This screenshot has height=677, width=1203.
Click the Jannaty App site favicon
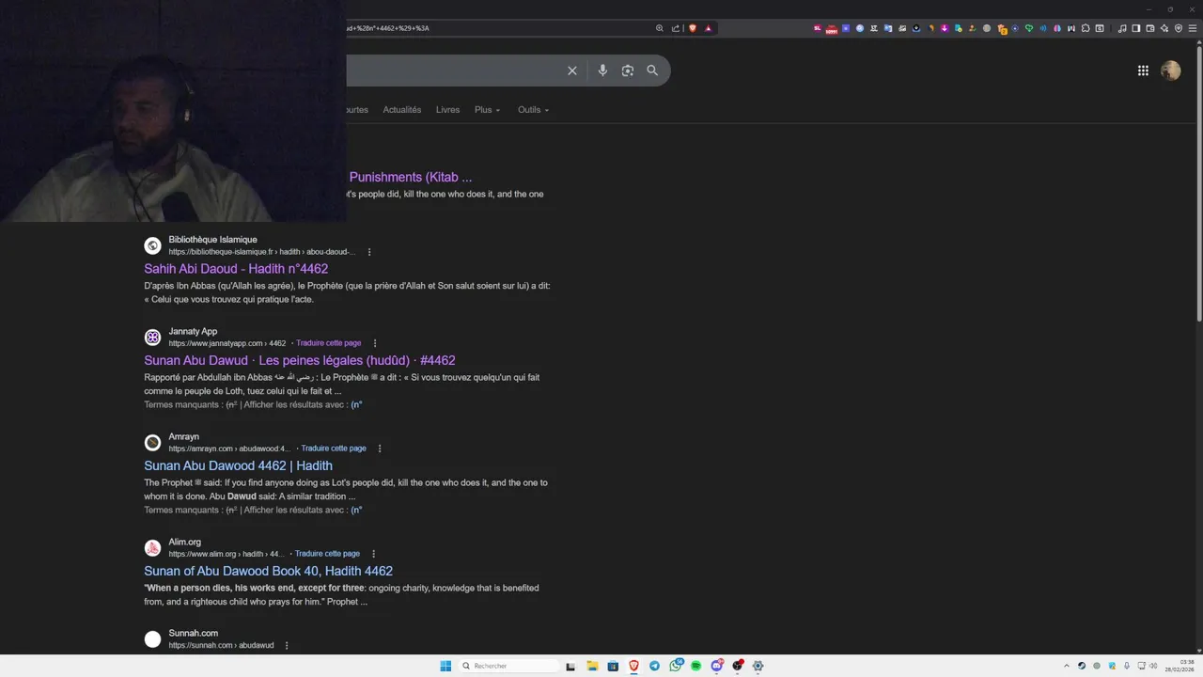tap(152, 337)
